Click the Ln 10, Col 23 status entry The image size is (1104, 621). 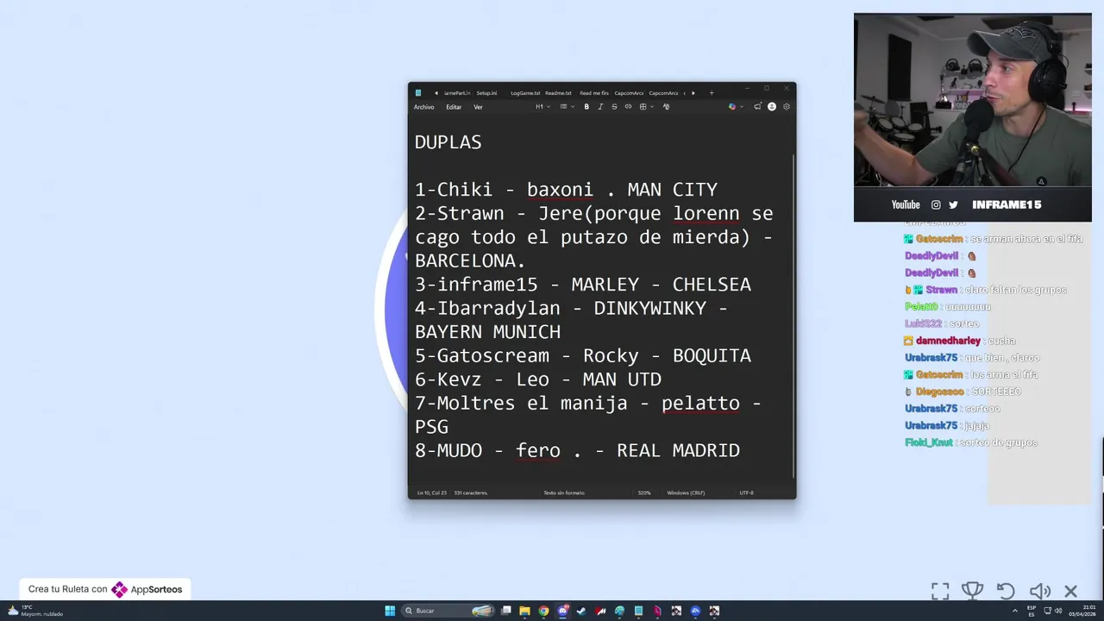tap(432, 492)
